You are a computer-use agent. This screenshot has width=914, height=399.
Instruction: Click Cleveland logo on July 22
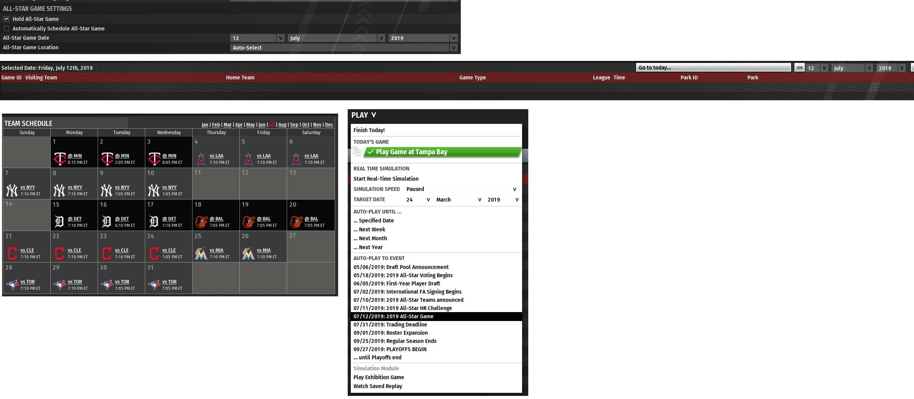pos(59,253)
